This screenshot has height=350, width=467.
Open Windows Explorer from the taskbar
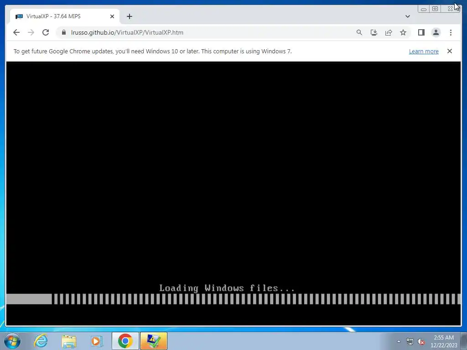click(69, 341)
